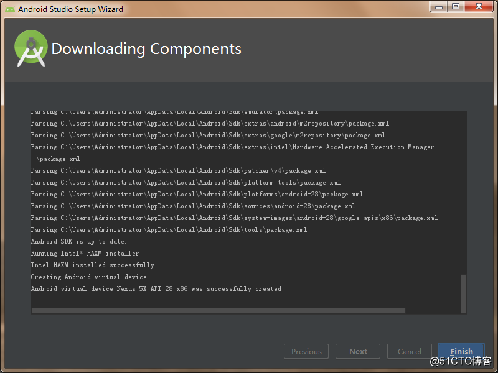Click the Finish button
Image resolution: width=498 pixels, height=373 pixels.
tap(461, 351)
